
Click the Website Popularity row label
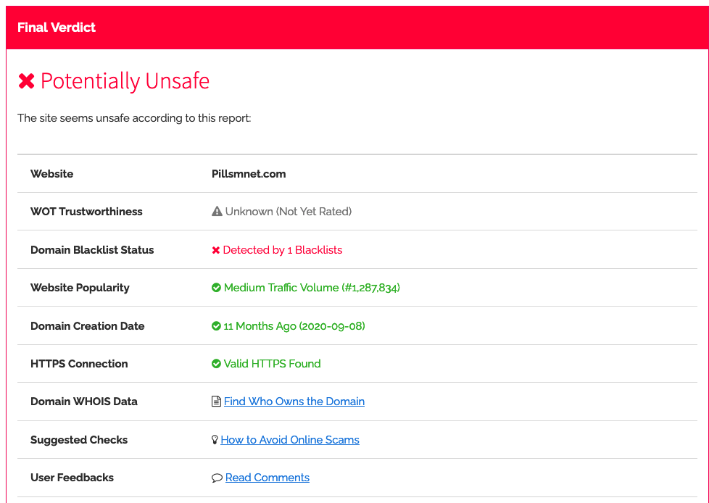pyautogui.click(x=80, y=288)
